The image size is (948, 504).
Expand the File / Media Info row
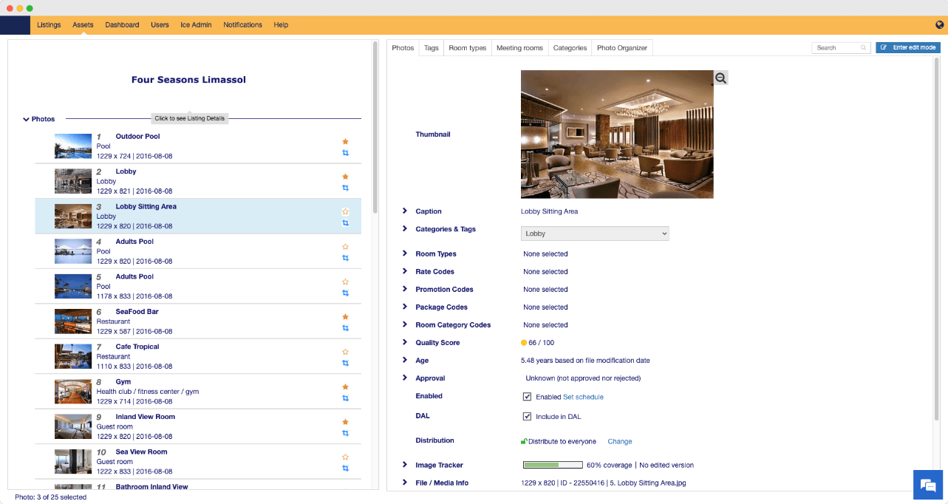[405, 483]
